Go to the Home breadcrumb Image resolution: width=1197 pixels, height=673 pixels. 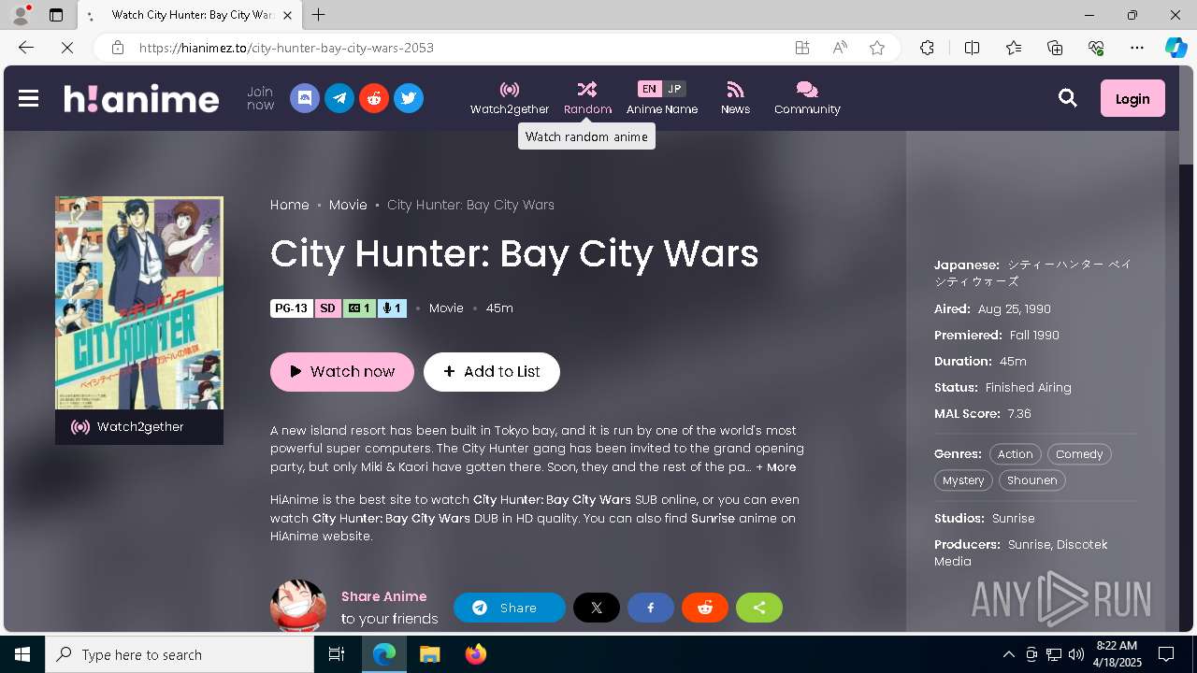pos(290,205)
